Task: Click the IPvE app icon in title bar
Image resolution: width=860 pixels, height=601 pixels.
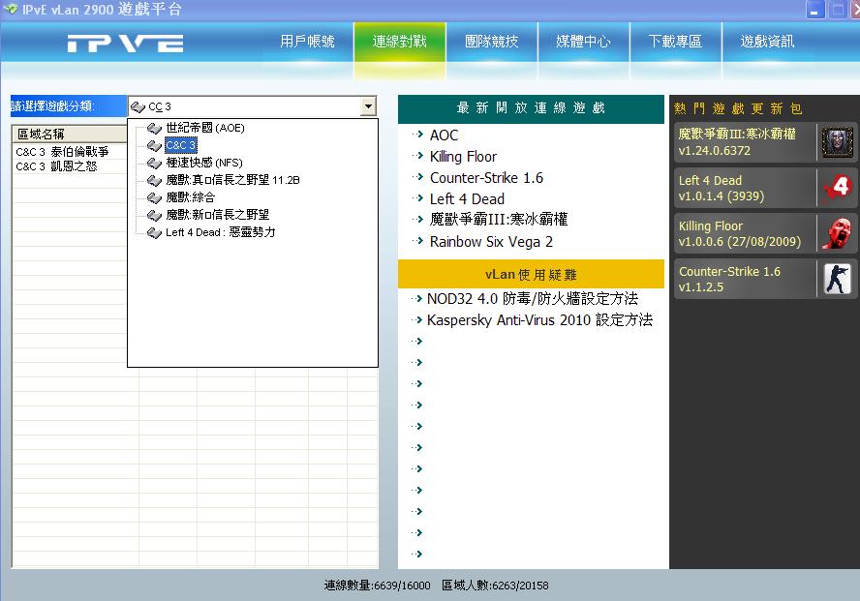Action: pyautogui.click(x=10, y=9)
